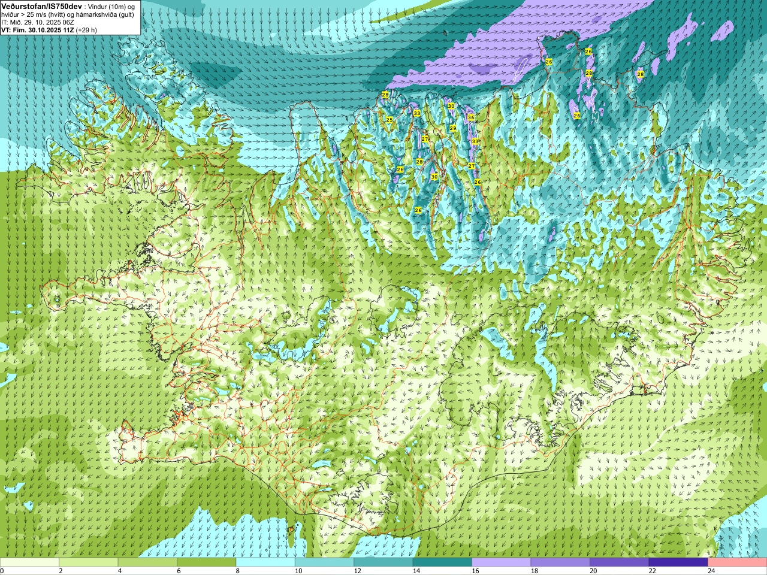Click the 22–24 m/s dark indigo legend swatch

[x=678, y=562]
